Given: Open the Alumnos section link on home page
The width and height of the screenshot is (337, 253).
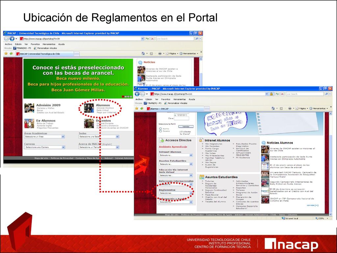Looking at the screenshot, I should 103,105.
